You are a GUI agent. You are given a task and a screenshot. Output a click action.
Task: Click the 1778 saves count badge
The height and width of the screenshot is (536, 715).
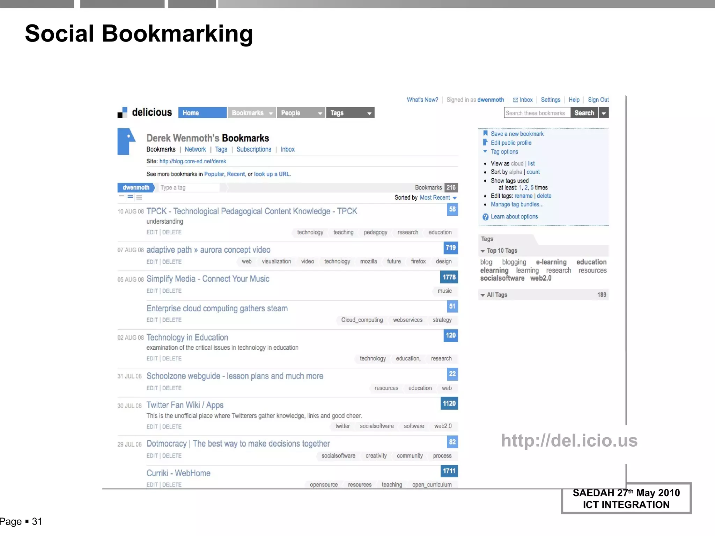coord(449,277)
